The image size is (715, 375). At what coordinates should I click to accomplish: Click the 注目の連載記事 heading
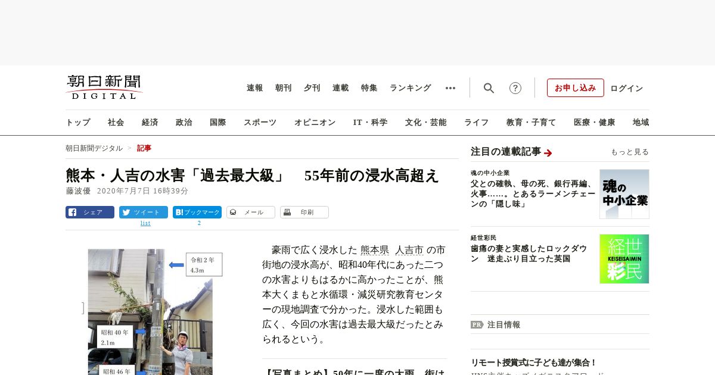(506, 152)
